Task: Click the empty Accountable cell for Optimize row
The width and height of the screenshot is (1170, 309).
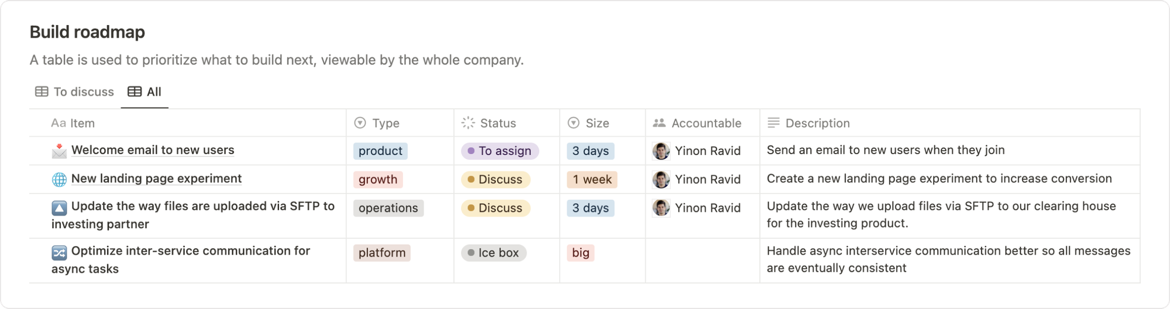Action: point(702,261)
